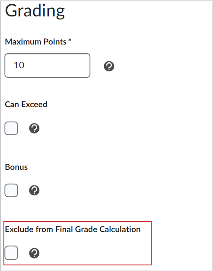This screenshot has height=271, width=213.
Task: Click the Grading section heading
Action: point(35,11)
